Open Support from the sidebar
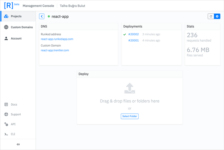 (x=16, y=114)
